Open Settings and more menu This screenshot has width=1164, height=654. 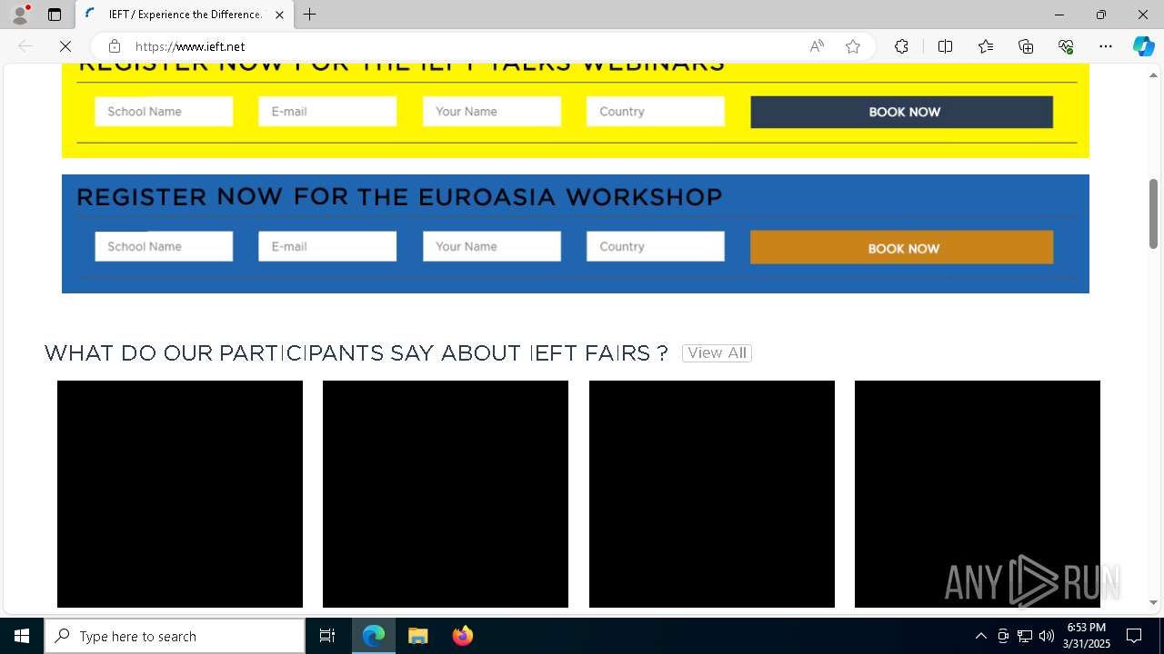coord(1106,46)
